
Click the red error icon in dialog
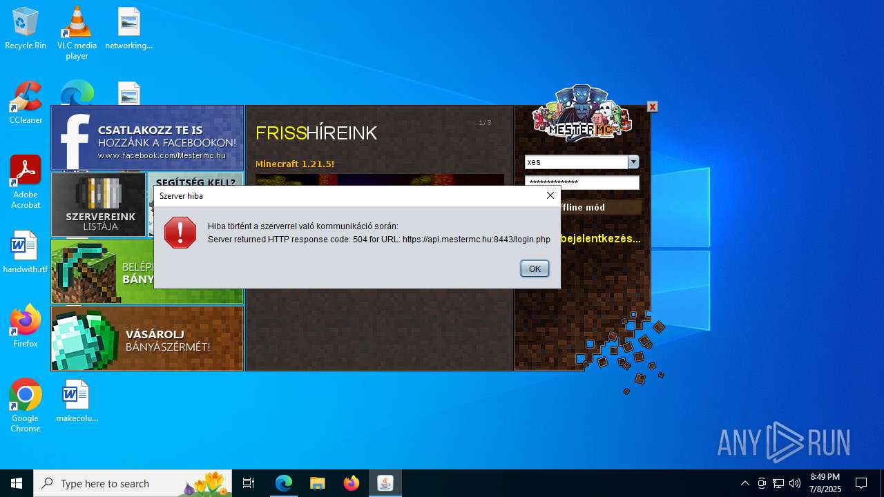[x=180, y=233]
